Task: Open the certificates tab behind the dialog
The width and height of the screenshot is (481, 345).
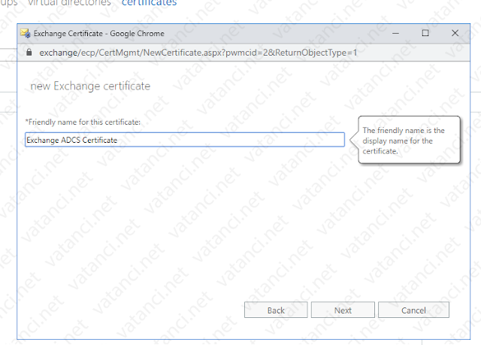Action: tap(149, 3)
